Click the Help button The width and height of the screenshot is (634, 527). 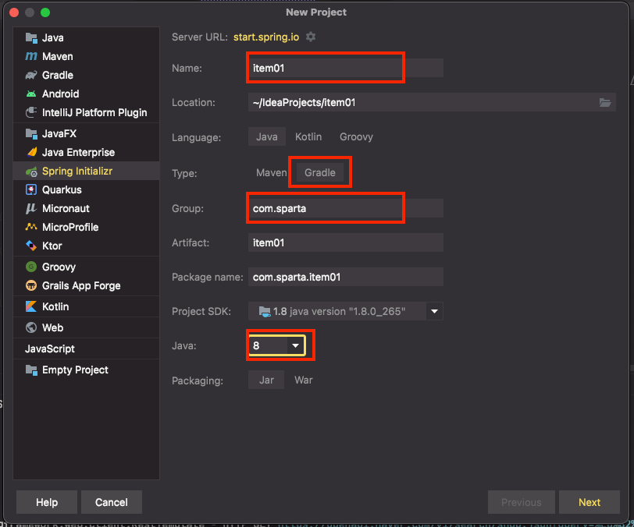click(x=47, y=502)
